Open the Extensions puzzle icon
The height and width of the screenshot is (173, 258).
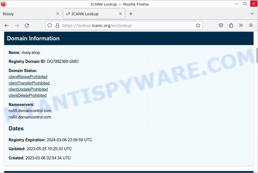coord(231,25)
